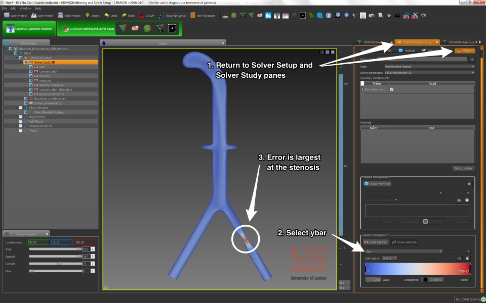Select velocity in the Data Manager tree
This screenshot has height=303, width=486.
(x=45, y=76)
